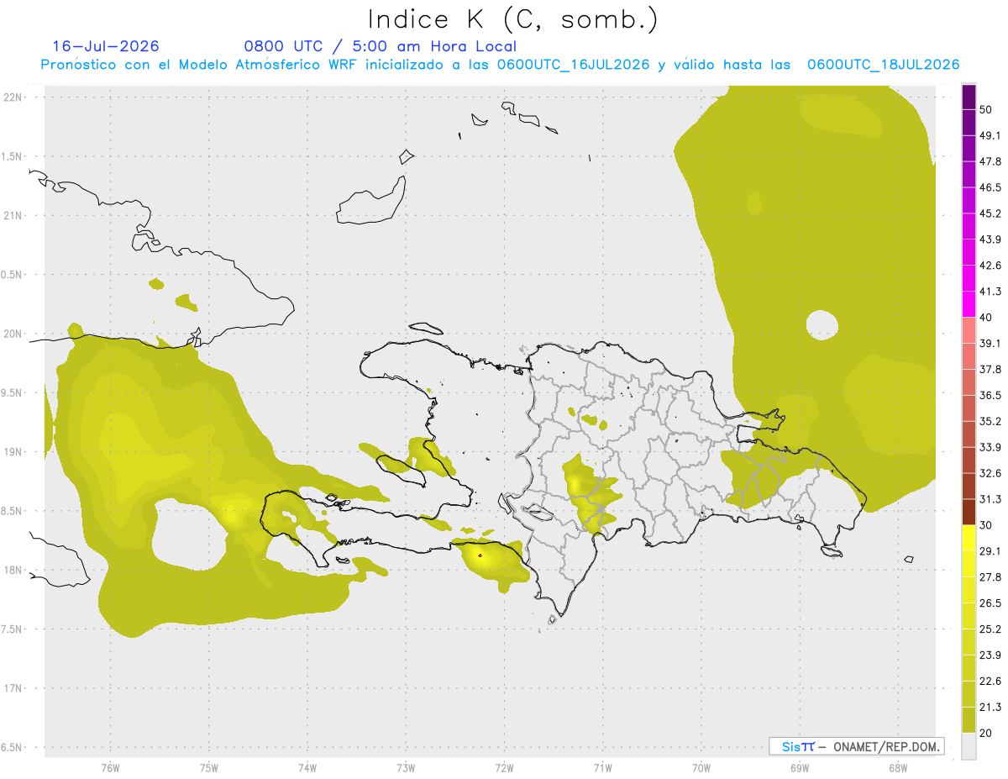
Task: Click the '16-Jul-2026' date label
Action: coord(106,46)
